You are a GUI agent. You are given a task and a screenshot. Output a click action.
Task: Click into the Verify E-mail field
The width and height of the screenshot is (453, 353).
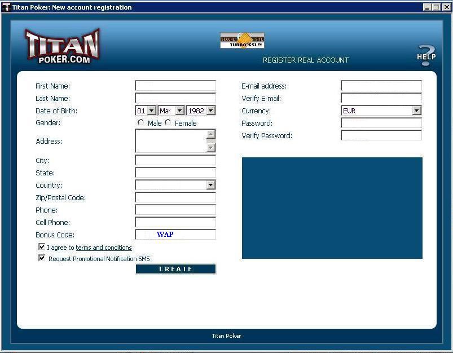point(381,98)
